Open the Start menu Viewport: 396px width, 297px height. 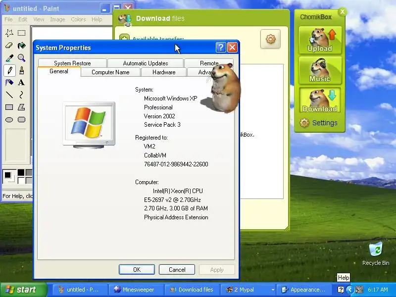[x=23, y=290]
